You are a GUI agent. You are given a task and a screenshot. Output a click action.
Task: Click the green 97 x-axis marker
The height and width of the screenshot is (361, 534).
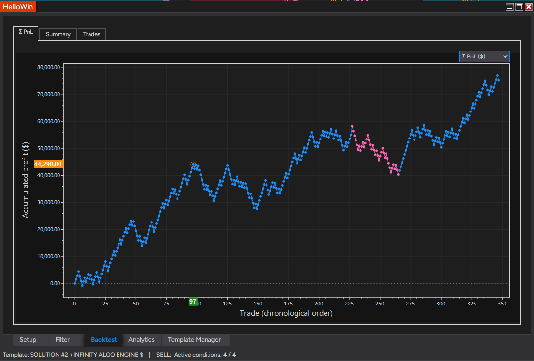(193, 302)
